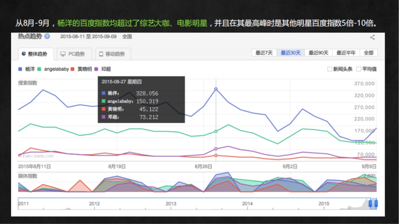The image size is (399, 224).
Task: Open the 全国 region selector
Action: point(127,37)
